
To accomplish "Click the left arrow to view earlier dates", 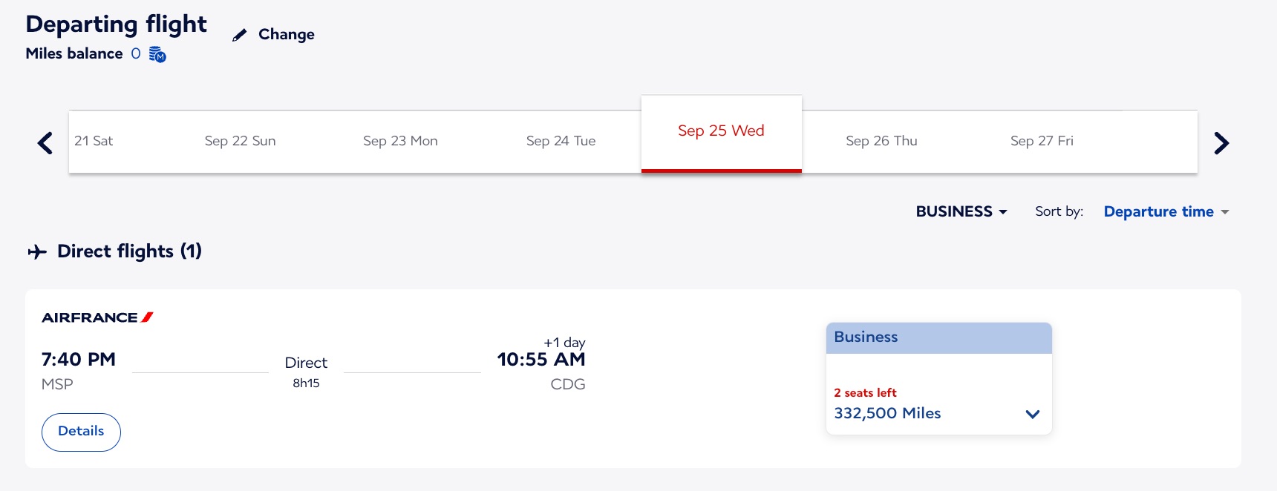I will coord(45,142).
